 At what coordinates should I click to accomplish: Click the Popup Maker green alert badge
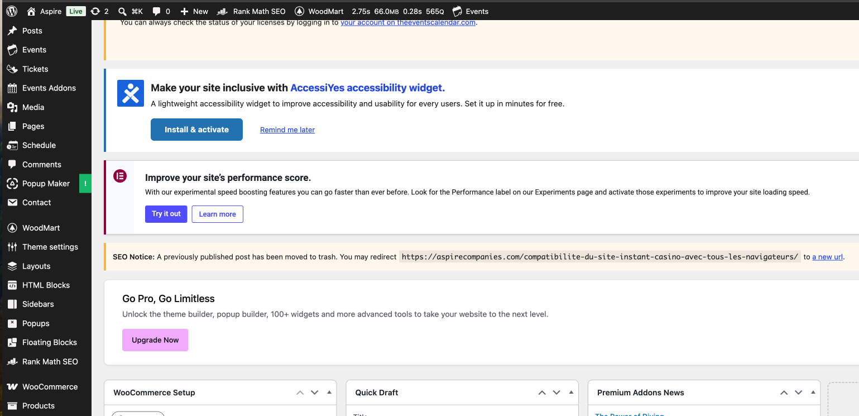[85, 183]
